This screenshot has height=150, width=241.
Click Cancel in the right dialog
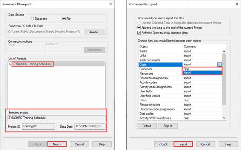[206, 144]
